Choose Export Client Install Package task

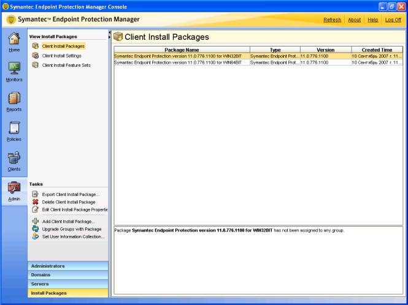(71, 194)
